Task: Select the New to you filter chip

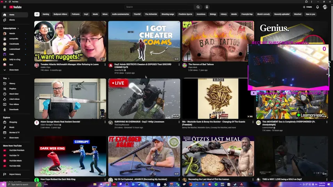Action: click(310, 14)
